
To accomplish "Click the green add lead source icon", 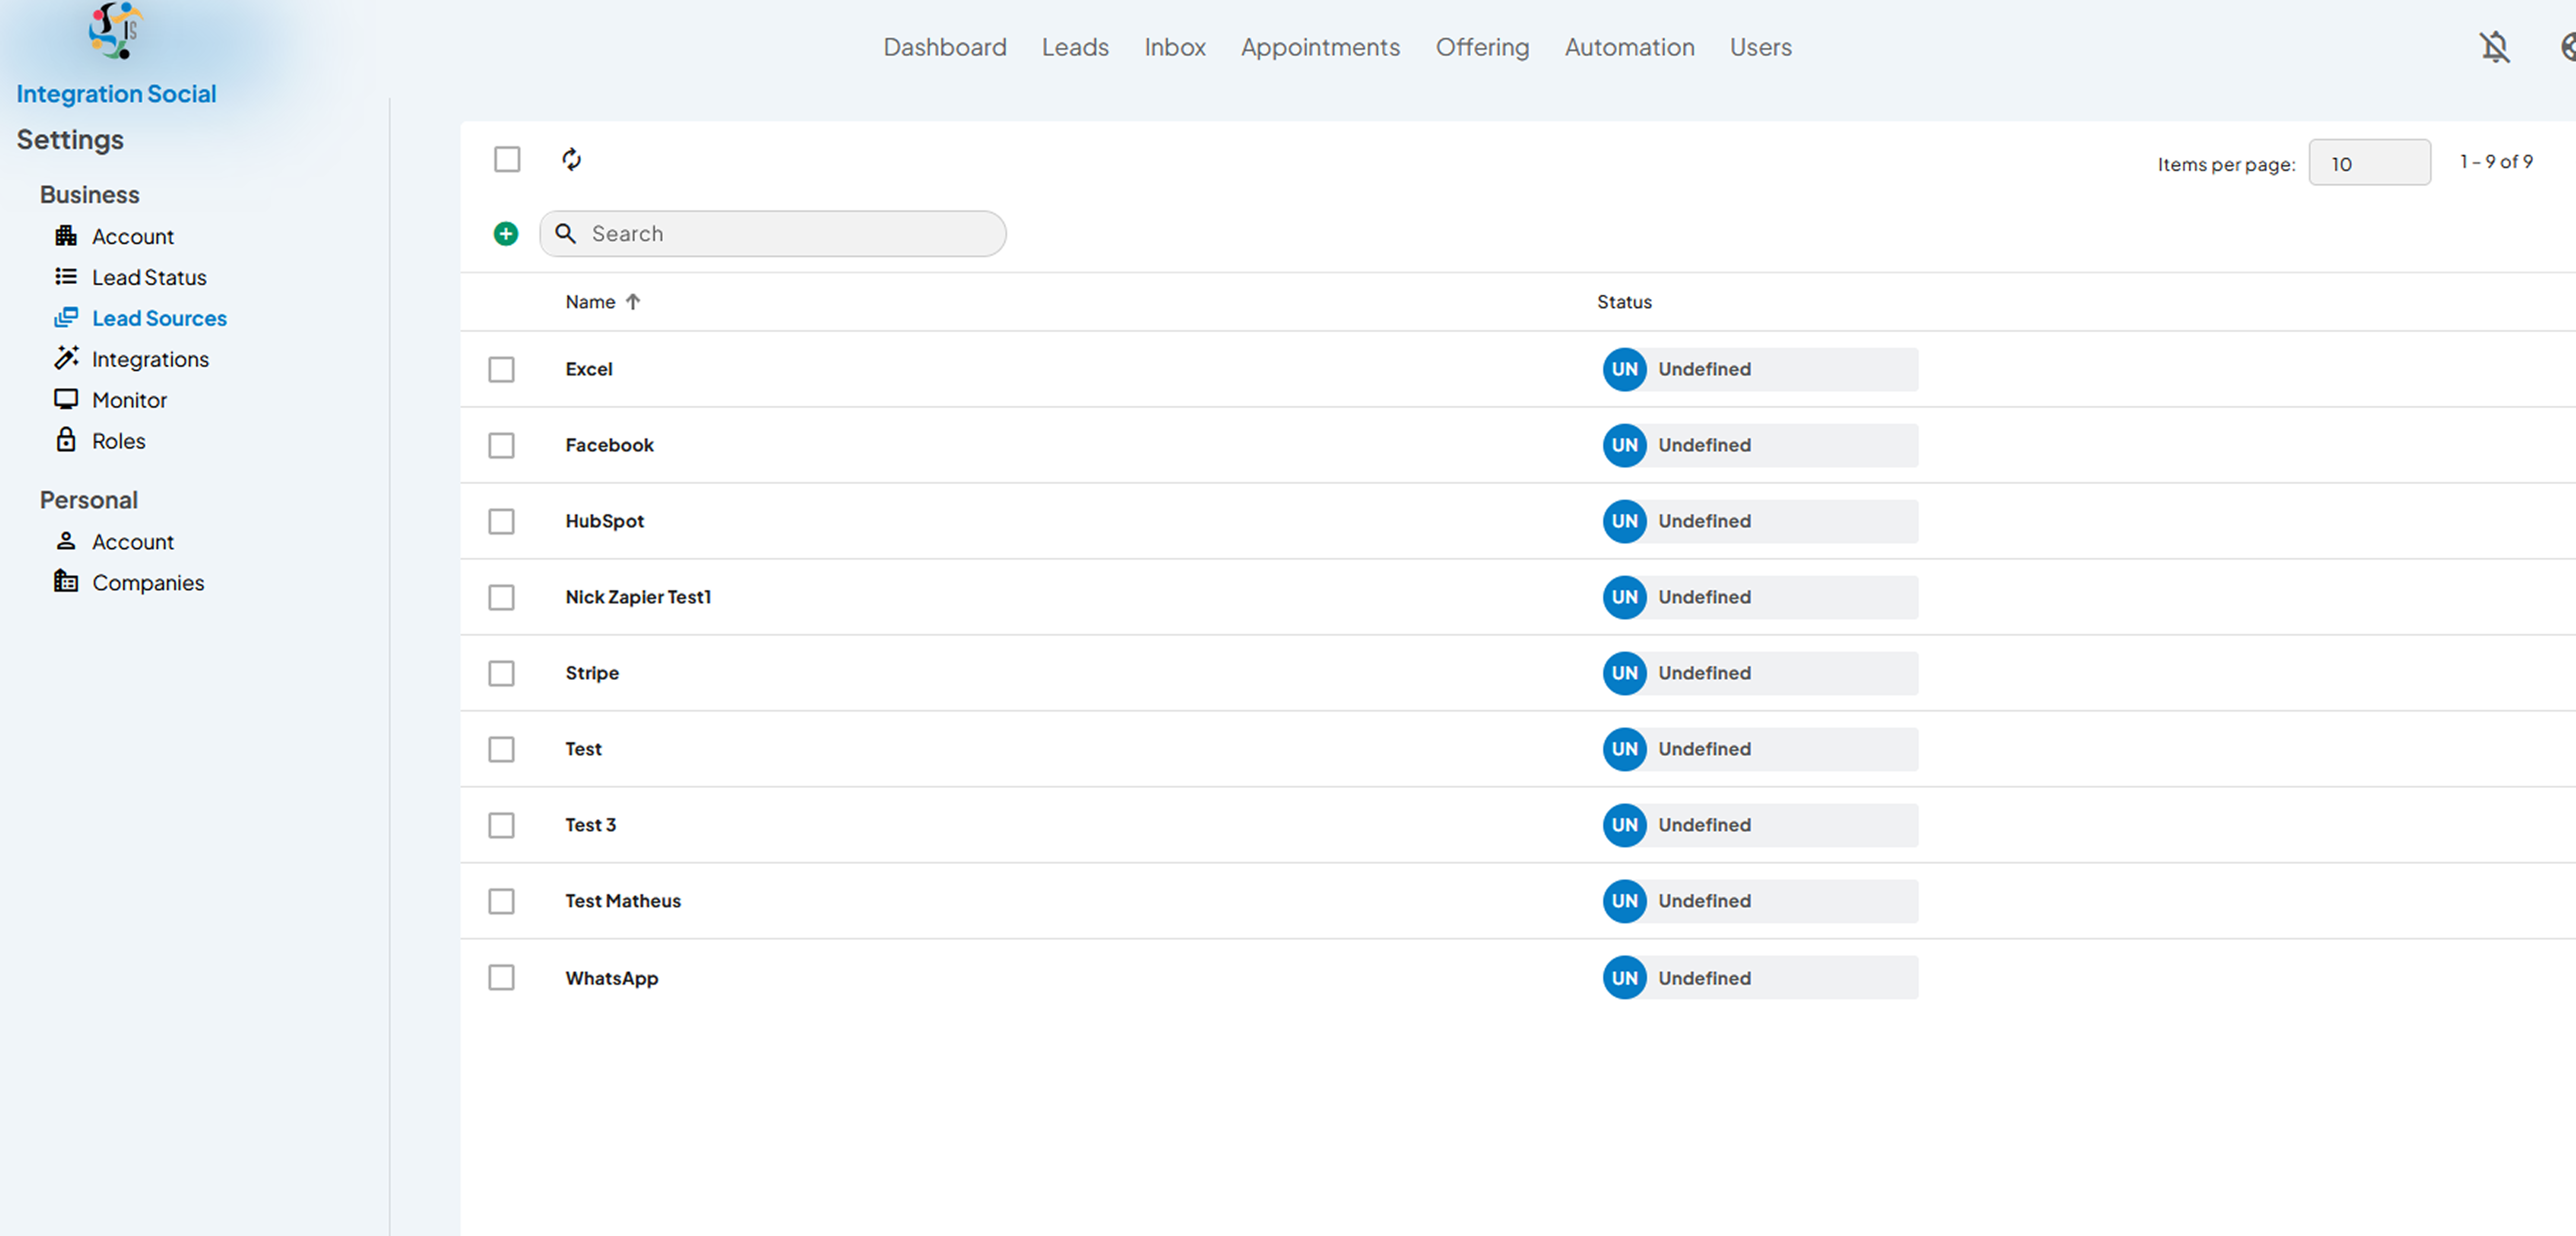I will [x=506, y=234].
